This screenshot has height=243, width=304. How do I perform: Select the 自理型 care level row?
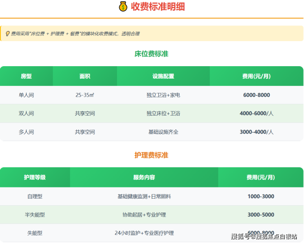pos(35,197)
